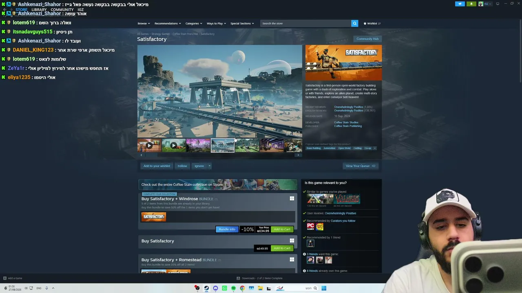Click the Windows icon on Buy Satisfactory row
This screenshot has height=293, width=522.
tap(292, 241)
